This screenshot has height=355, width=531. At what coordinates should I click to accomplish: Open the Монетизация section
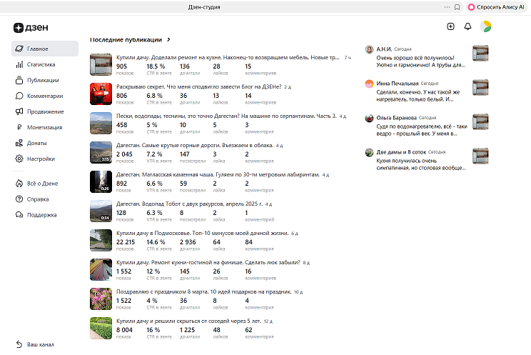pyautogui.click(x=45, y=127)
